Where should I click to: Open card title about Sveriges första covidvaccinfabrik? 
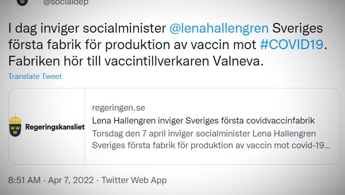(203, 120)
